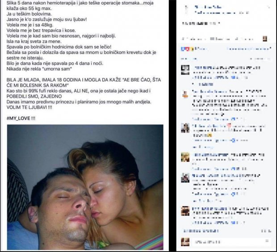Screen dimensions: 277x252
Task: Click the view more comments link
Action: point(201,231)
